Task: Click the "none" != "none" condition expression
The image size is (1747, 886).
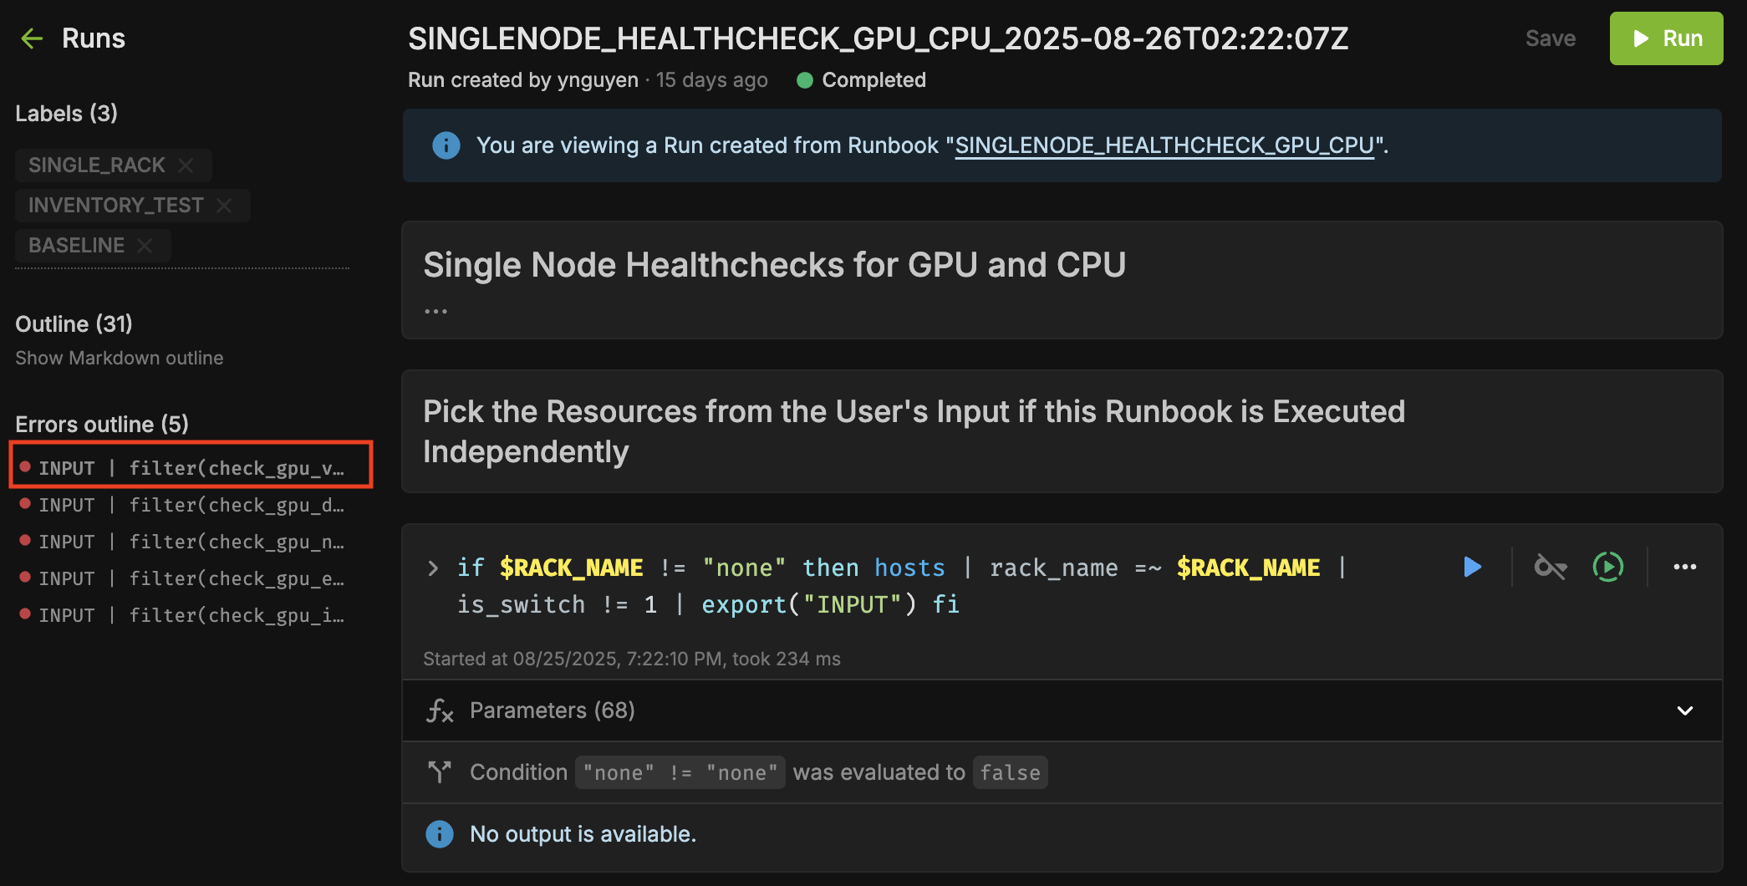Action: pyautogui.click(x=680, y=772)
